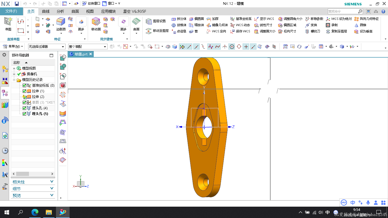This screenshot has height=218, width=388.
Task: Toggle the 草图 (3) SKETCH checkbox
Action: [x=24, y=102]
